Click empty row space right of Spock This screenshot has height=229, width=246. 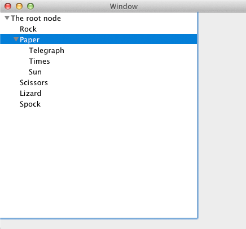pos(119,104)
